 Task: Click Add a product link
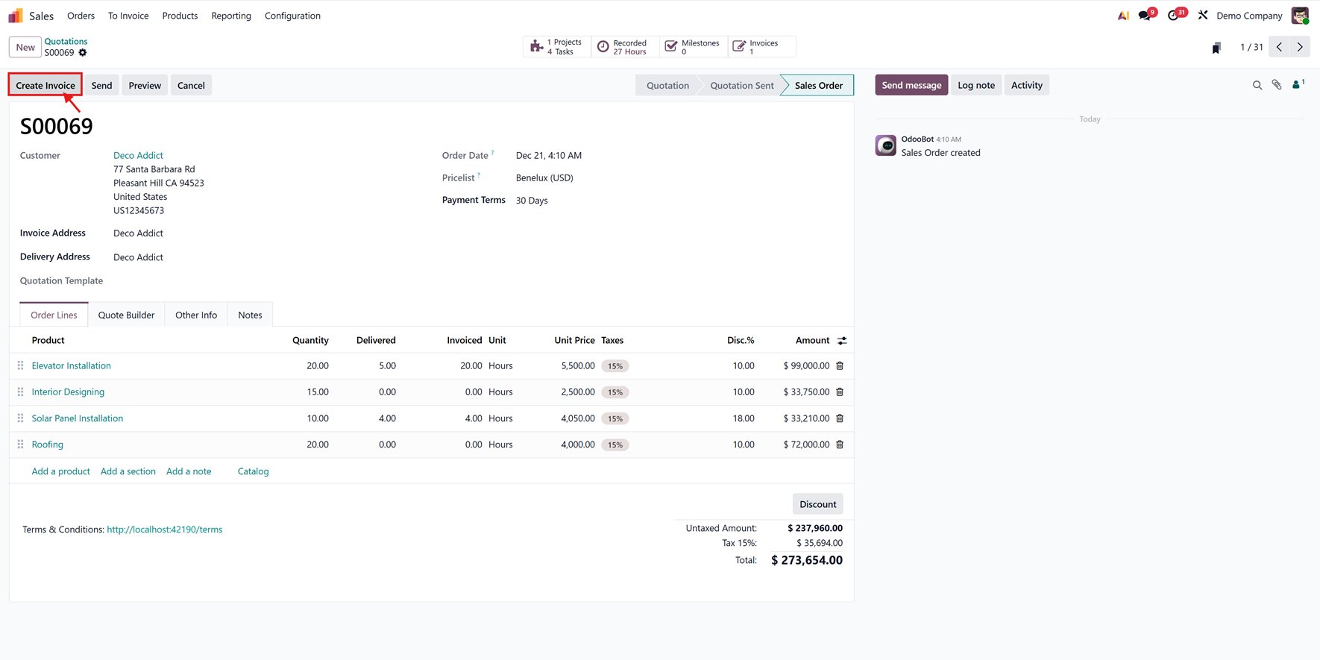[x=60, y=471]
